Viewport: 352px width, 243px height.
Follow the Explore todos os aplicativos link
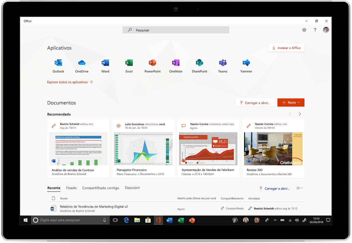click(67, 82)
